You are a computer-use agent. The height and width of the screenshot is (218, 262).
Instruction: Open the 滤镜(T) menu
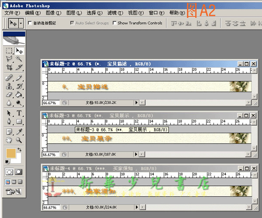tap(115, 13)
